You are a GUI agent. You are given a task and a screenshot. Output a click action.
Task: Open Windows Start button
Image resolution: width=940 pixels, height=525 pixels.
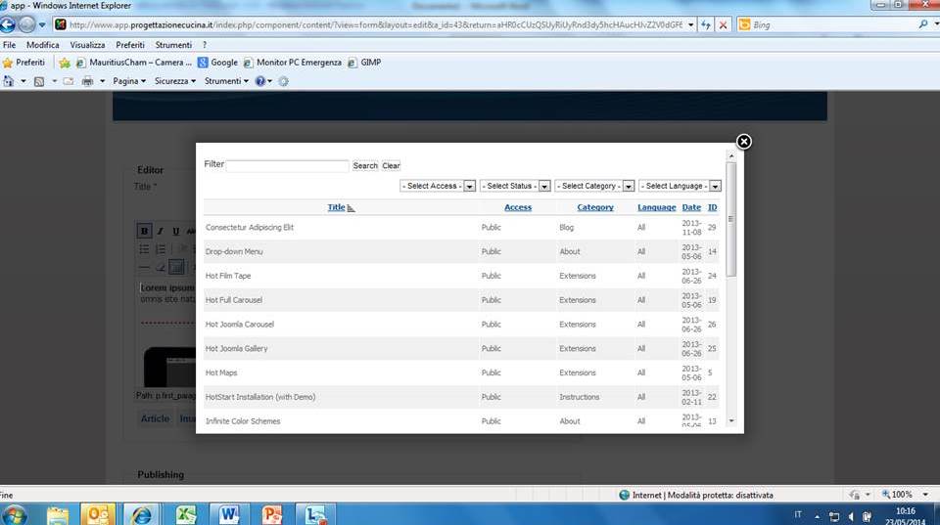click(14, 515)
